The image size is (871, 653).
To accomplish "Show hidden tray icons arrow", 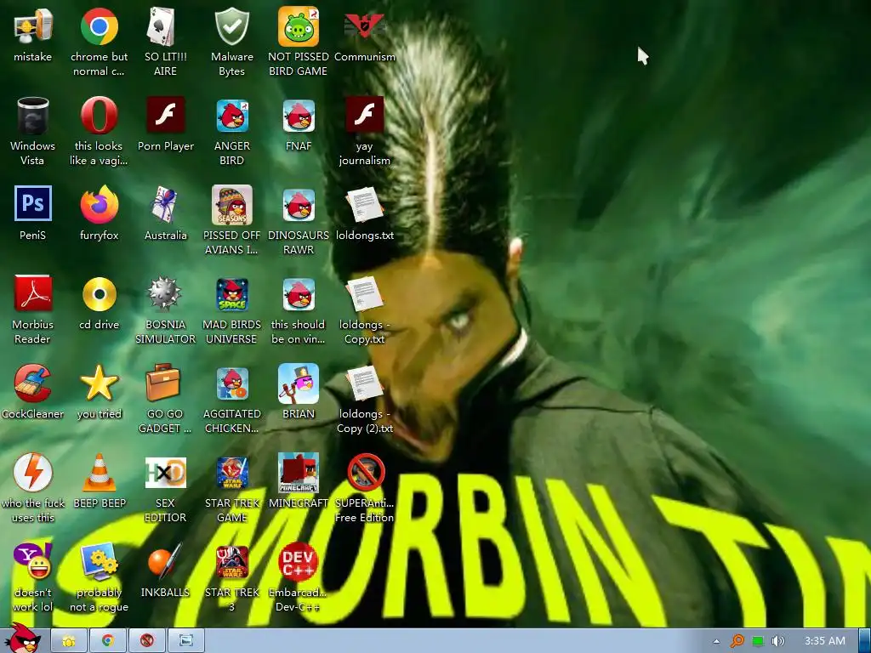I will pyautogui.click(x=716, y=641).
